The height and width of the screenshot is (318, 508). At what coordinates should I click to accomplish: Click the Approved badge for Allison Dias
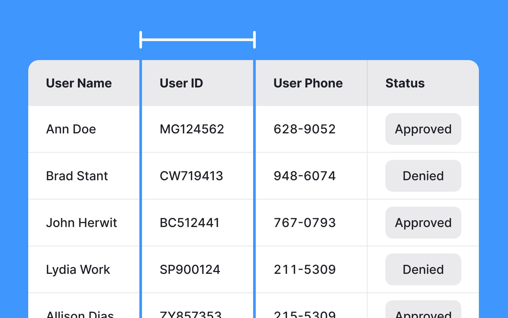coord(423,310)
